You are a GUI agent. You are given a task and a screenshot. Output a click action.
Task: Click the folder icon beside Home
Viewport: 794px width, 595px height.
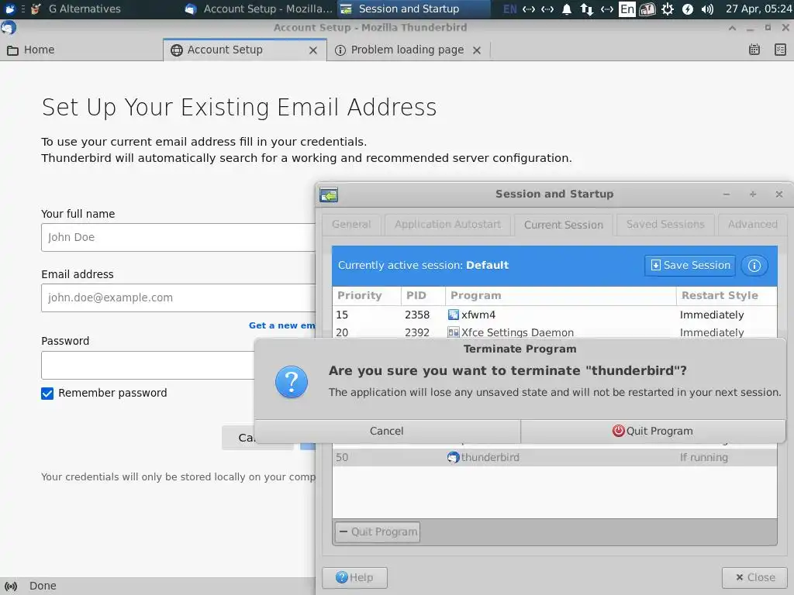tap(12, 50)
